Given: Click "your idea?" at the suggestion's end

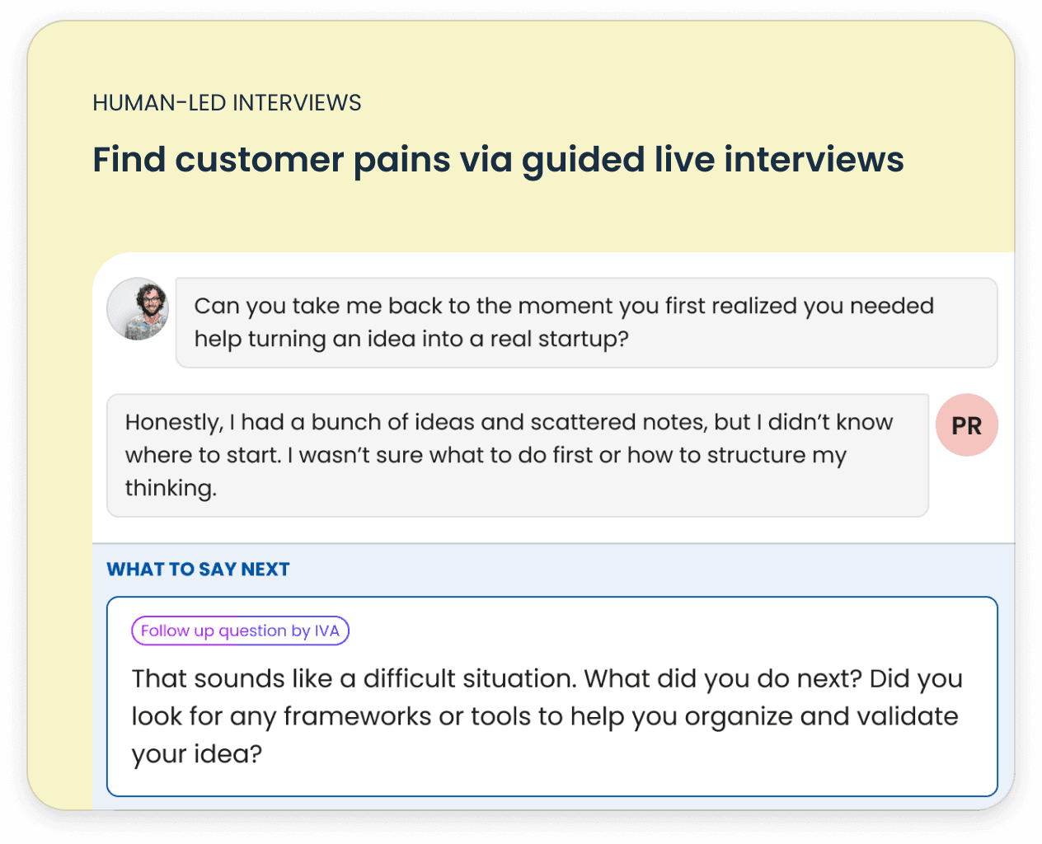Looking at the screenshot, I should pos(196,754).
